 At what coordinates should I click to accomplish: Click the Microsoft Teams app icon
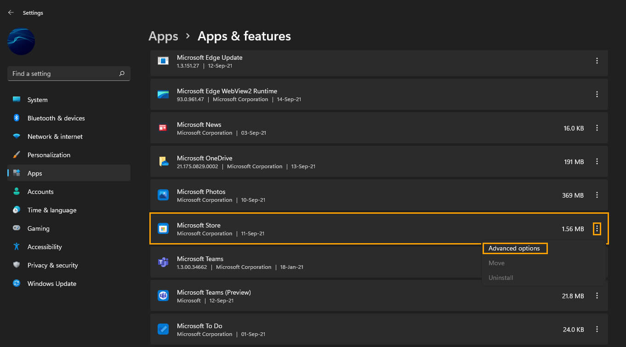point(163,262)
